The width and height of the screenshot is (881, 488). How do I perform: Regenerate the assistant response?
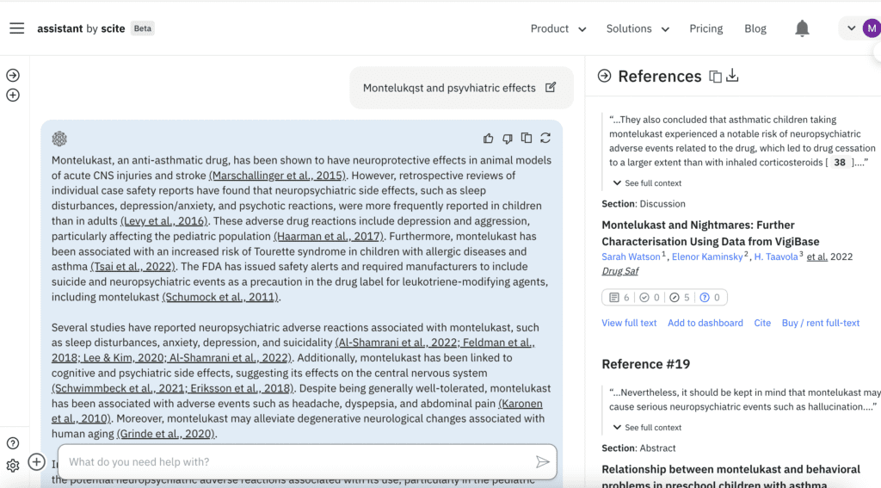545,138
